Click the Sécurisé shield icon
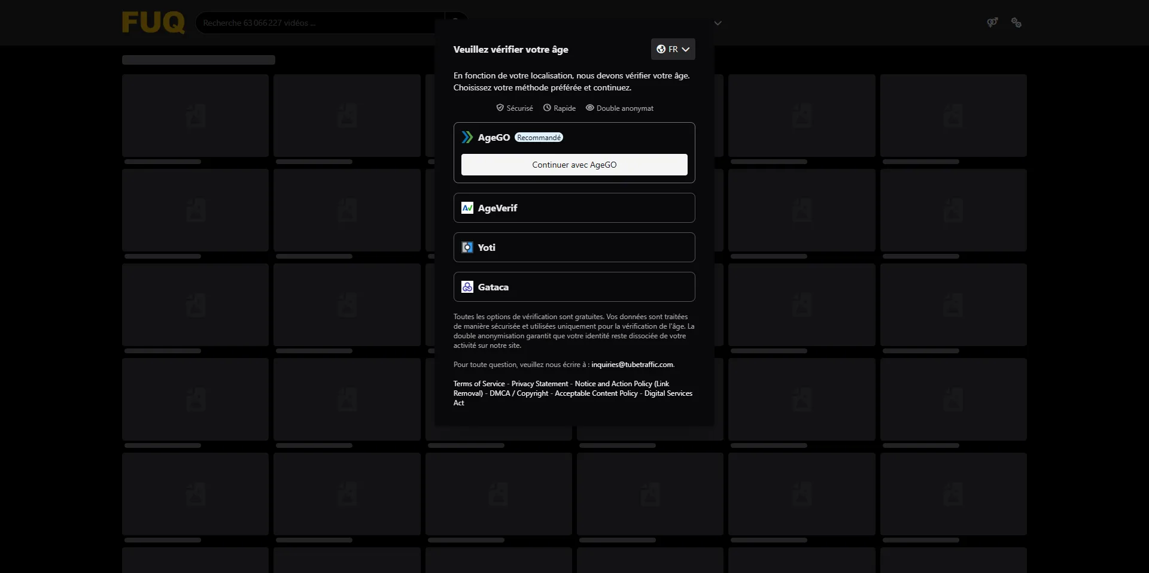The image size is (1149, 573). click(500, 108)
